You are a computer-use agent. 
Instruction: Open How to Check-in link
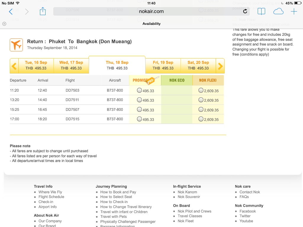tap(114, 202)
